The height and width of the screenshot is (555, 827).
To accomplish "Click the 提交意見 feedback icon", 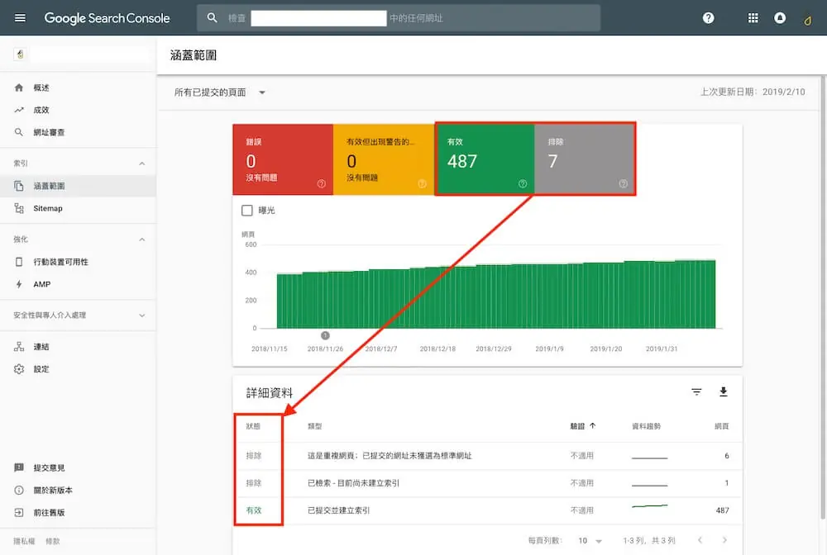I will (19, 467).
